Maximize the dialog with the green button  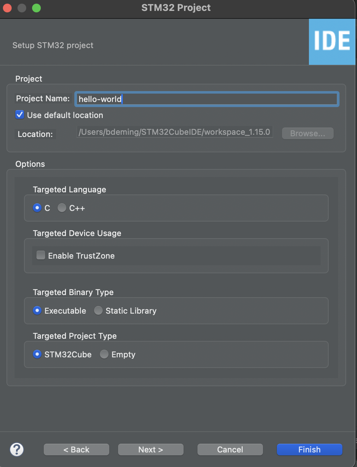36,8
